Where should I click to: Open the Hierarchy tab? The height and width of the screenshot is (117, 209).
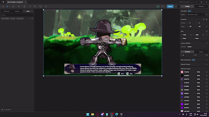(6, 11)
